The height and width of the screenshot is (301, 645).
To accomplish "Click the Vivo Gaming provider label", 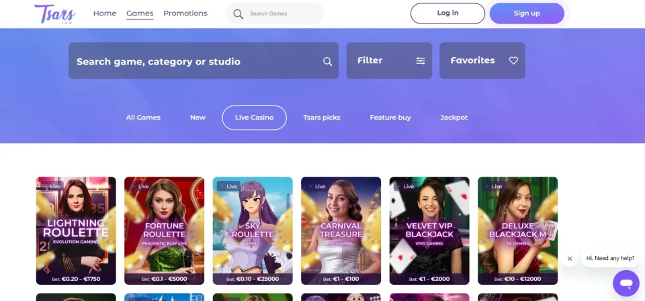I will point(429,243).
